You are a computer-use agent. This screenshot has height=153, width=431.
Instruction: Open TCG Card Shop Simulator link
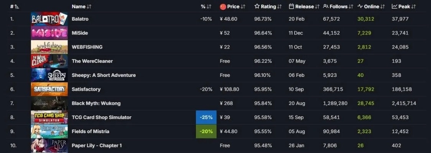101,117
